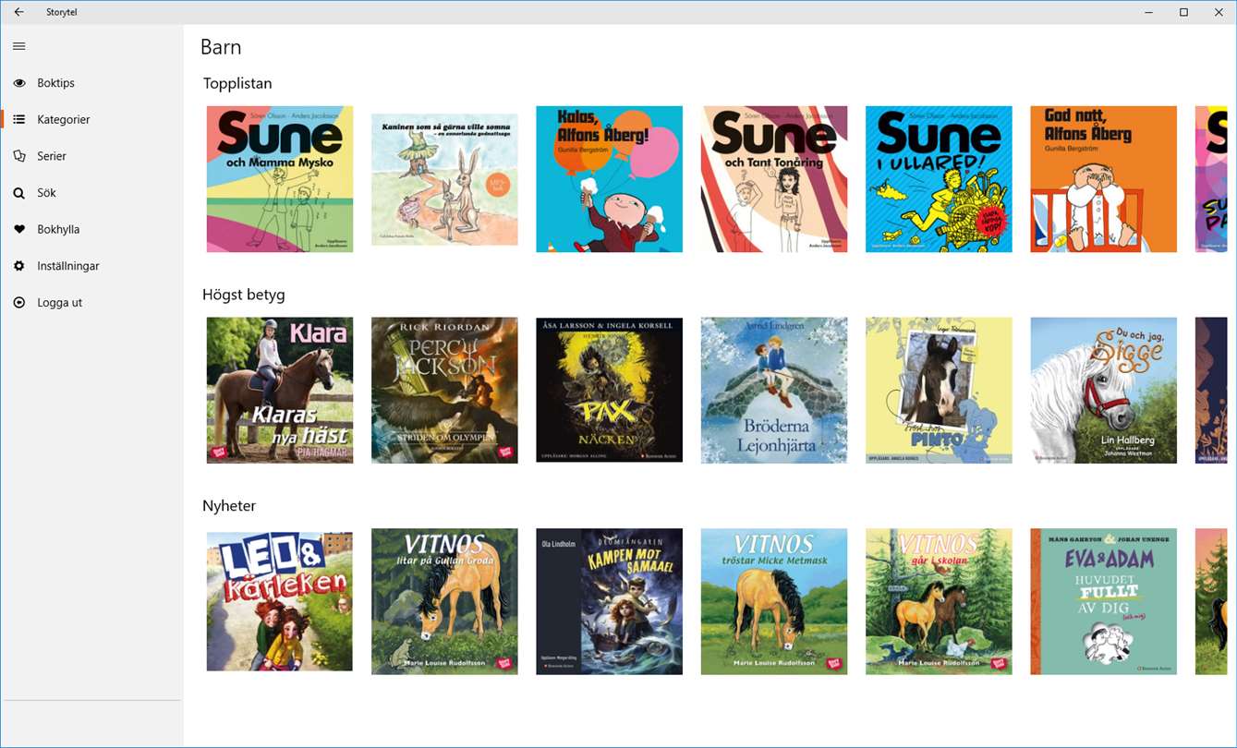Click the Högst betyg section heading
The height and width of the screenshot is (748, 1237).
244,295
